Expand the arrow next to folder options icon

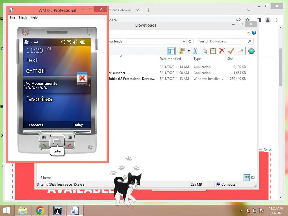(x=188, y=51)
